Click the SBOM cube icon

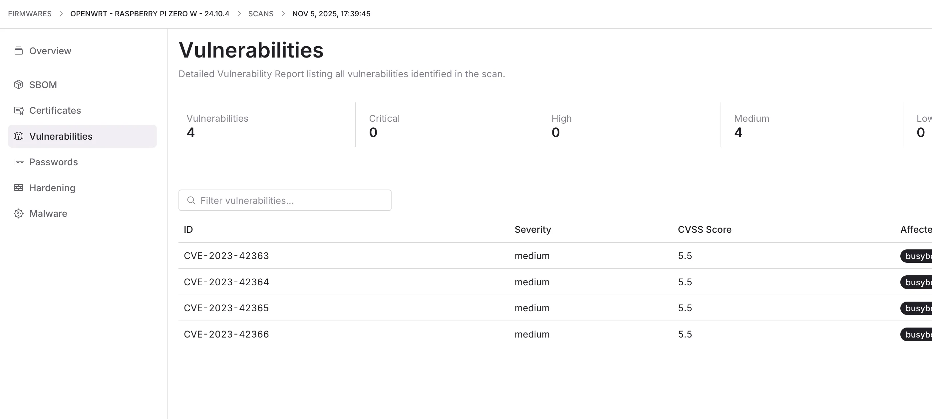click(x=18, y=84)
